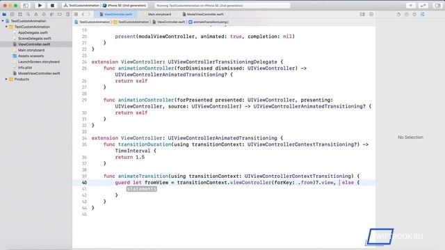Go forward in editor history
Screen dimensions: 445x250
click(89, 14)
